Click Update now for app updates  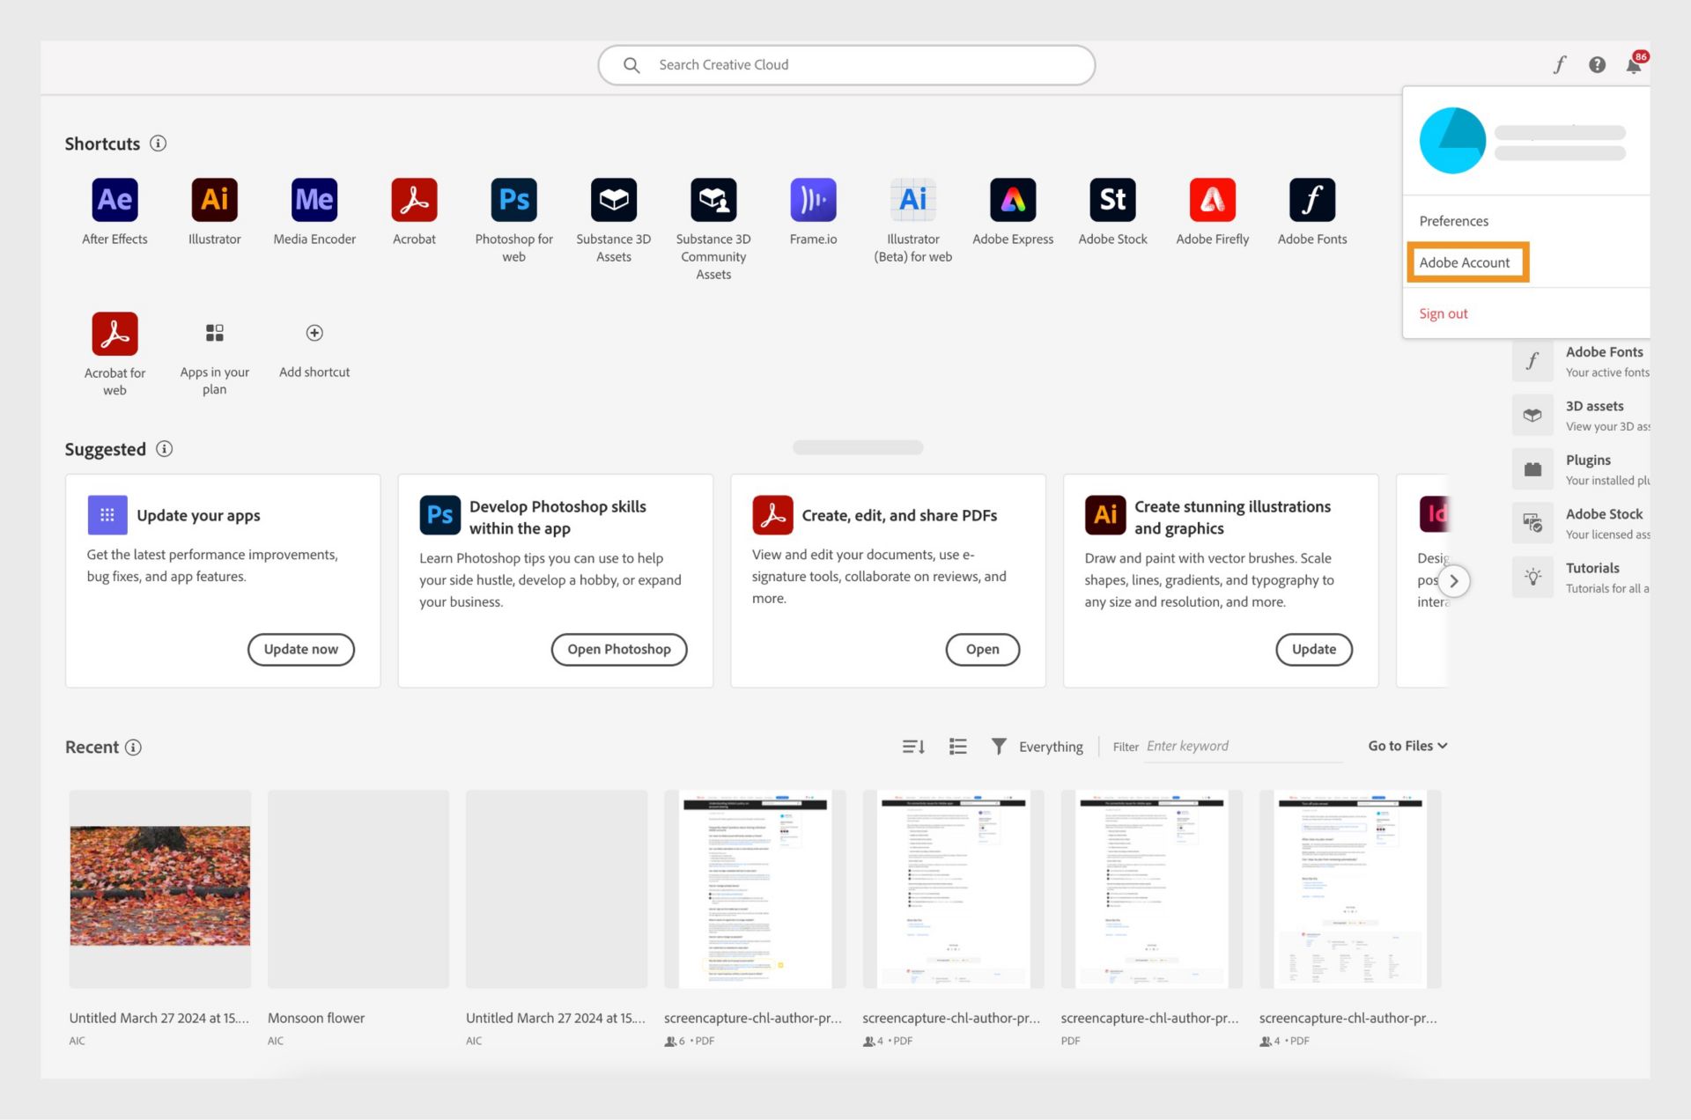point(301,649)
